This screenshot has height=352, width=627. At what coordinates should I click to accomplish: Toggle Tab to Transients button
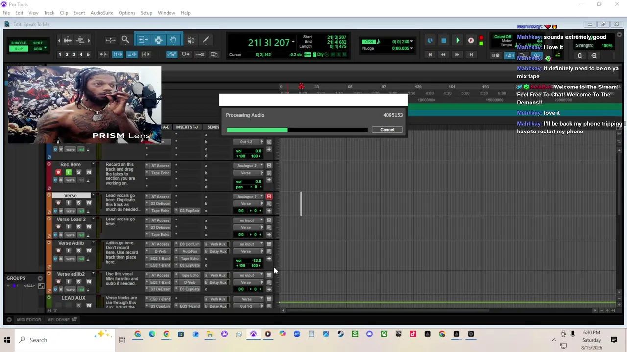(104, 54)
